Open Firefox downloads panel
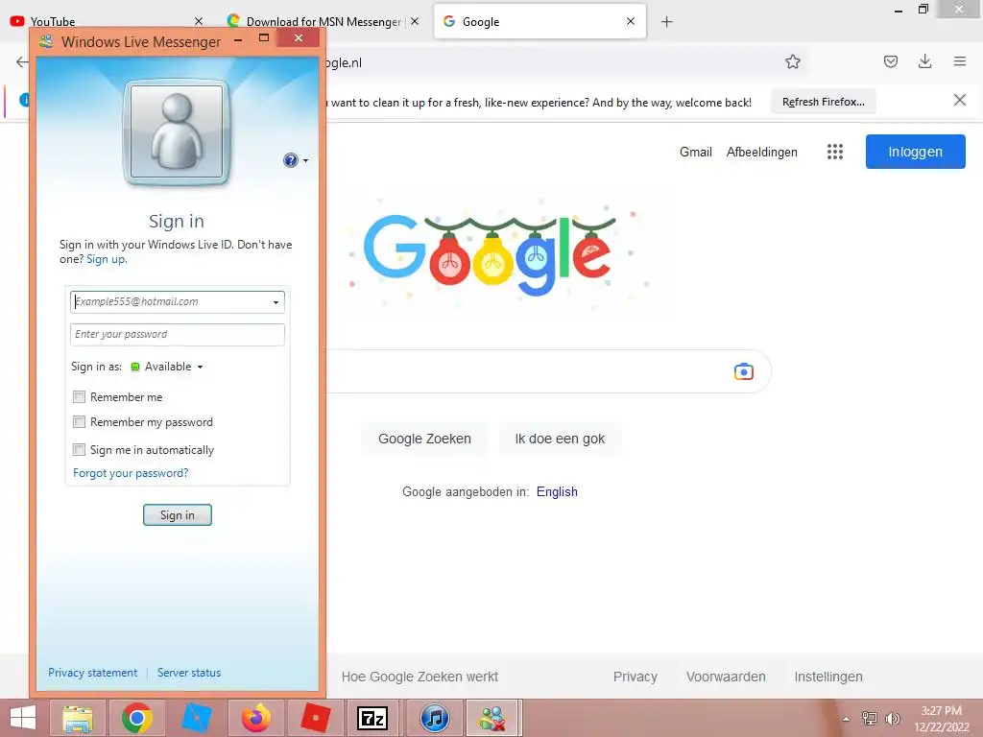The height and width of the screenshot is (737, 983). tap(924, 61)
